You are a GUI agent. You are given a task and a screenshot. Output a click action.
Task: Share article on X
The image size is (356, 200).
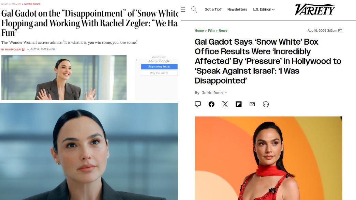tap(225, 104)
